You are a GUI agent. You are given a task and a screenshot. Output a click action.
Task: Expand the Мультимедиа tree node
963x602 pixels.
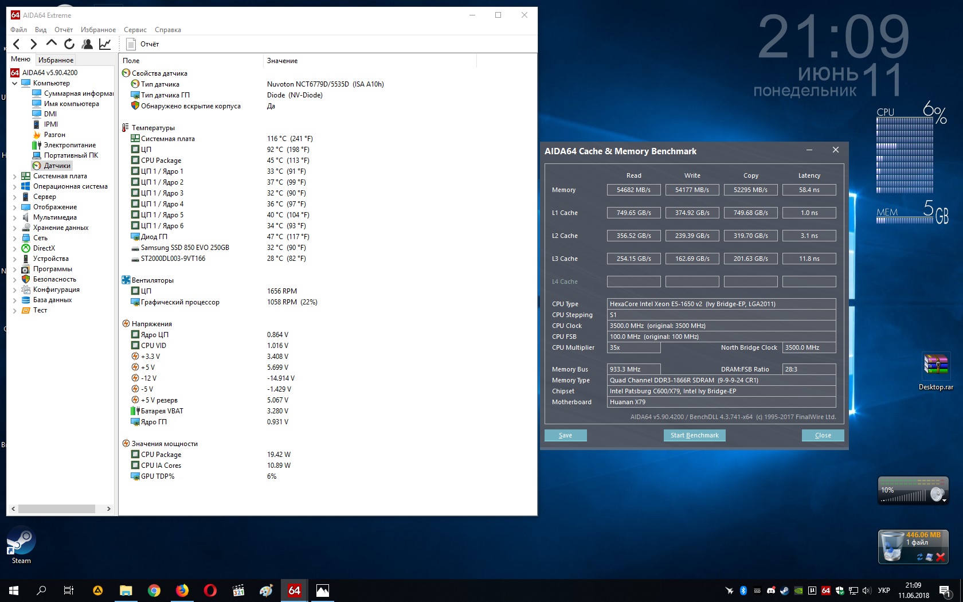pos(14,217)
